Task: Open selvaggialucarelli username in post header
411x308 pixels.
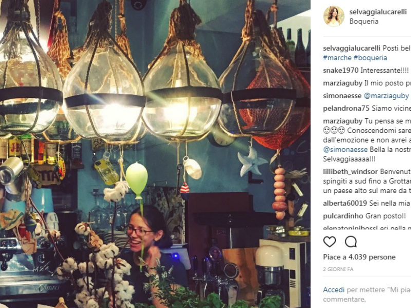Action: [x=378, y=12]
